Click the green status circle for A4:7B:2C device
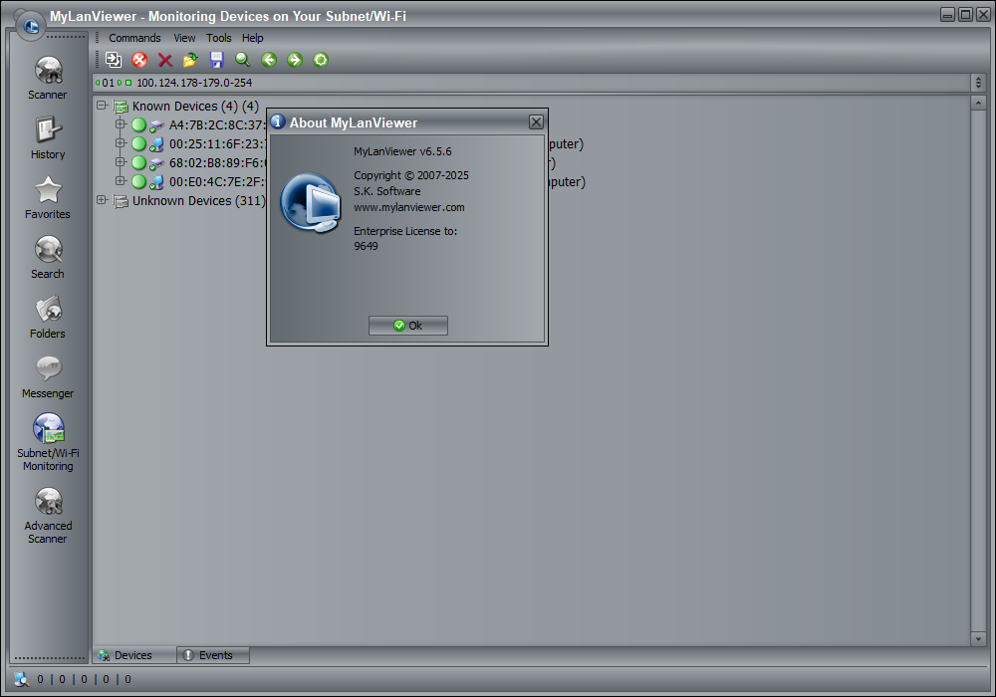Image resolution: width=996 pixels, height=697 pixels. (138, 125)
